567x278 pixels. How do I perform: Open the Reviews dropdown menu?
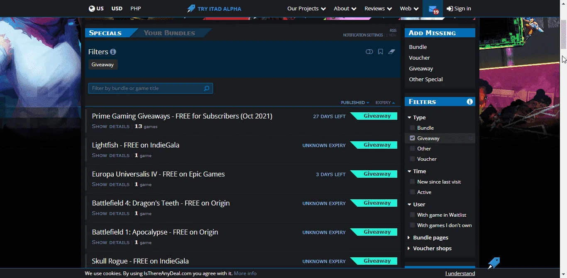[378, 8]
